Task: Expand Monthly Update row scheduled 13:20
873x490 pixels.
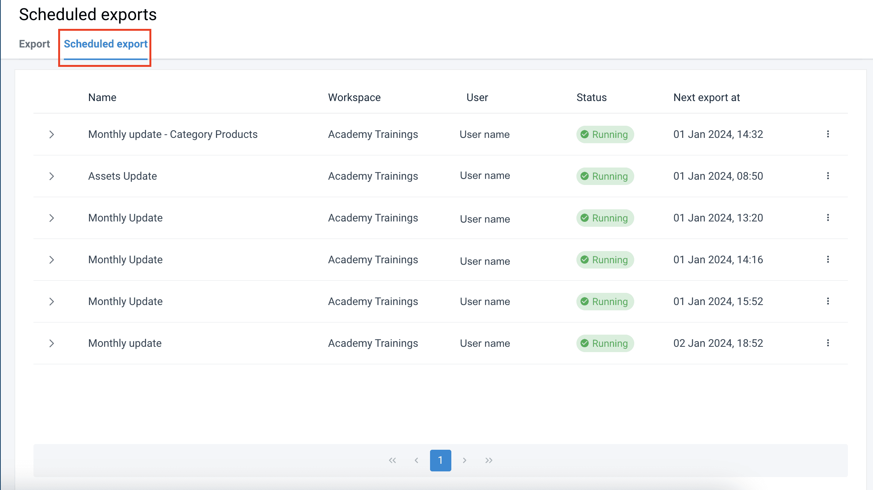Action: (52, 218)
